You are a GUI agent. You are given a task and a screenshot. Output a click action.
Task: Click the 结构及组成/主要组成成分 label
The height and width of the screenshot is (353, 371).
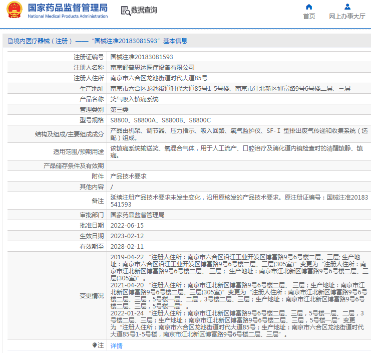70,134
